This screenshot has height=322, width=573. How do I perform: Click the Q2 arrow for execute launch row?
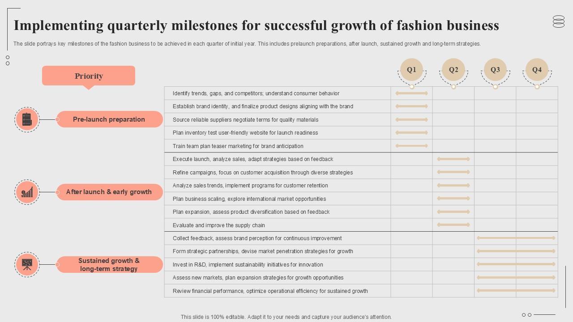(x=453, y=159)
